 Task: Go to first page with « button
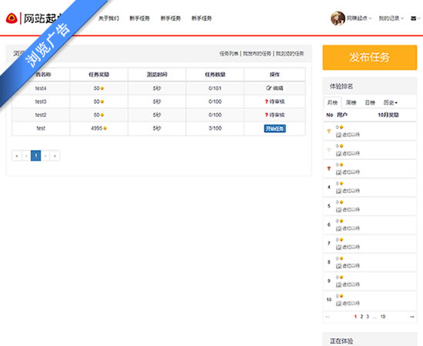17,155
